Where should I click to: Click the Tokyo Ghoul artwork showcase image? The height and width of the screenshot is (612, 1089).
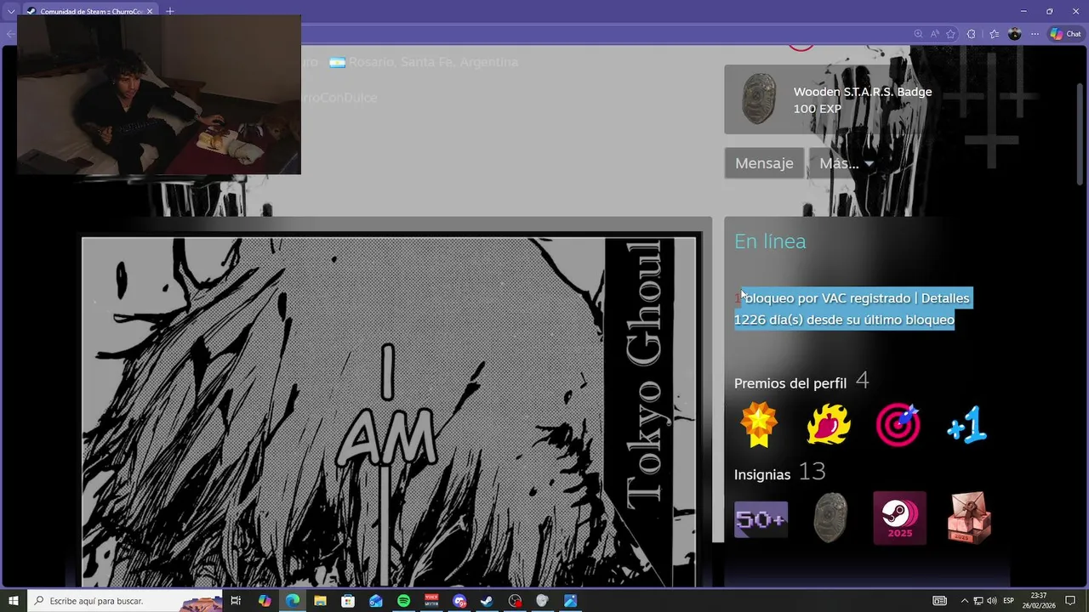389,411
